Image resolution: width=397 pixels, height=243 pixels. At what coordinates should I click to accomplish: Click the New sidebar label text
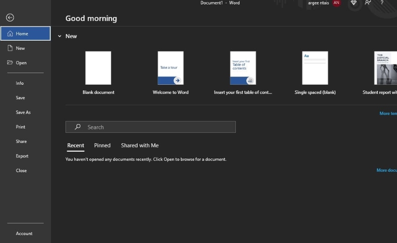point(20,48)
